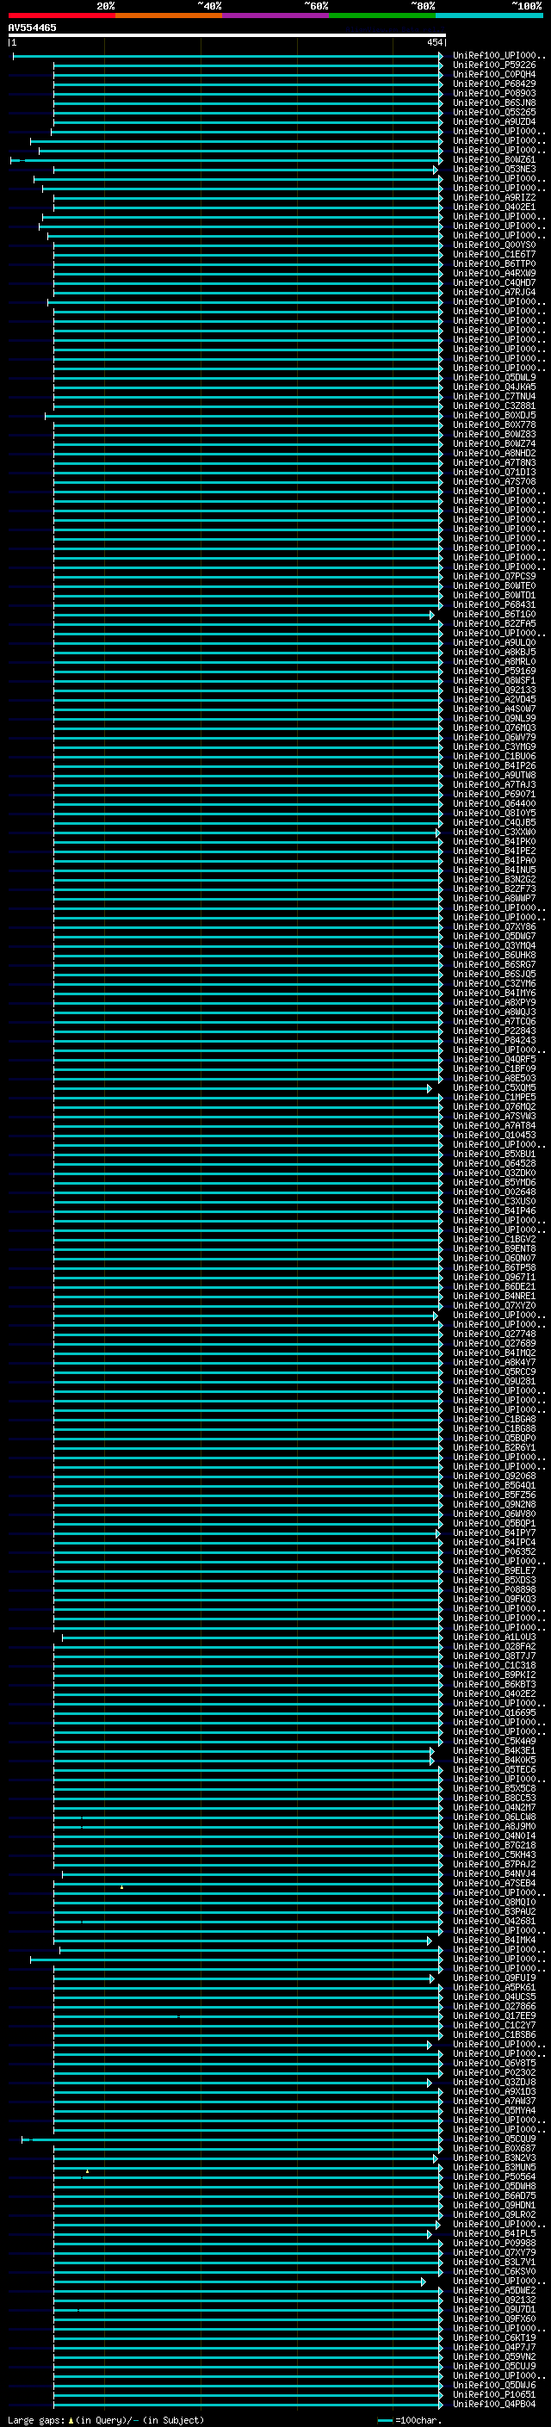Viewport: 551px width, 2427px height.
Task: Select the UniRef100_B0X778 label
Action: 494,425
